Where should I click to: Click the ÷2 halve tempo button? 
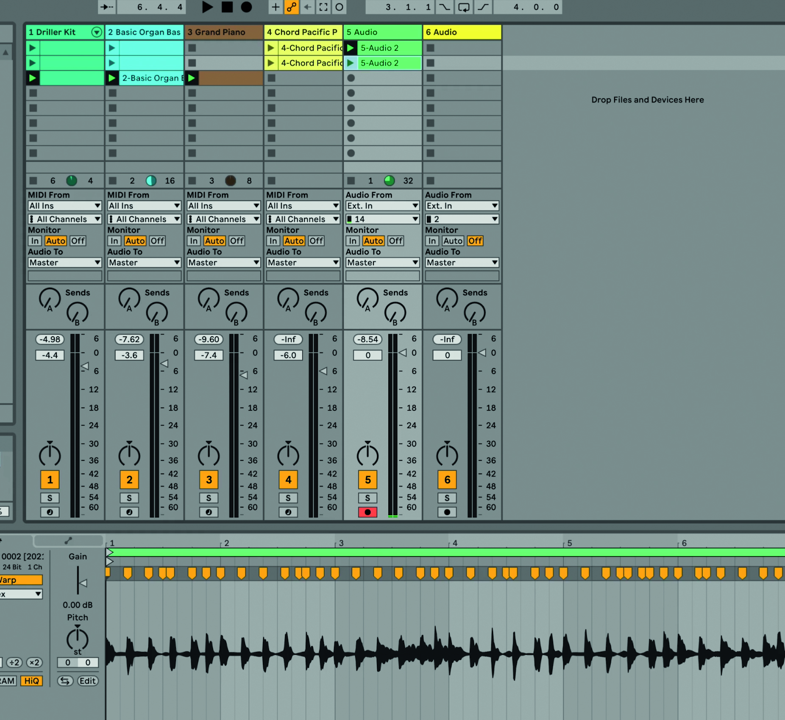14,662
